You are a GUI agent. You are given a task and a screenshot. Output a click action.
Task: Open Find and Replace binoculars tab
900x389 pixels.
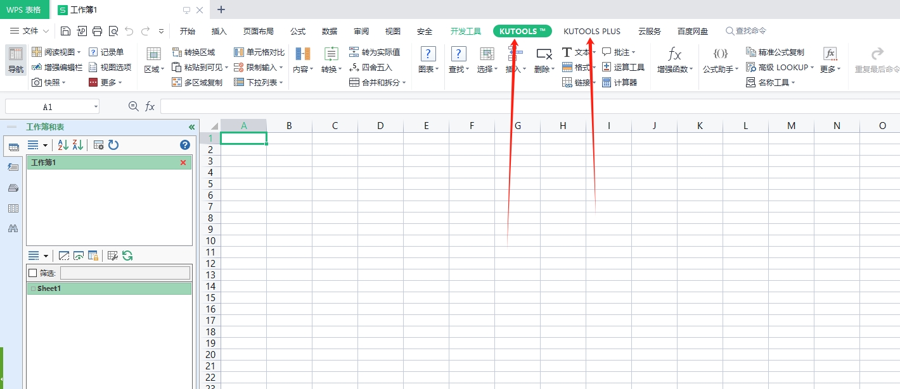pos(13,228)
